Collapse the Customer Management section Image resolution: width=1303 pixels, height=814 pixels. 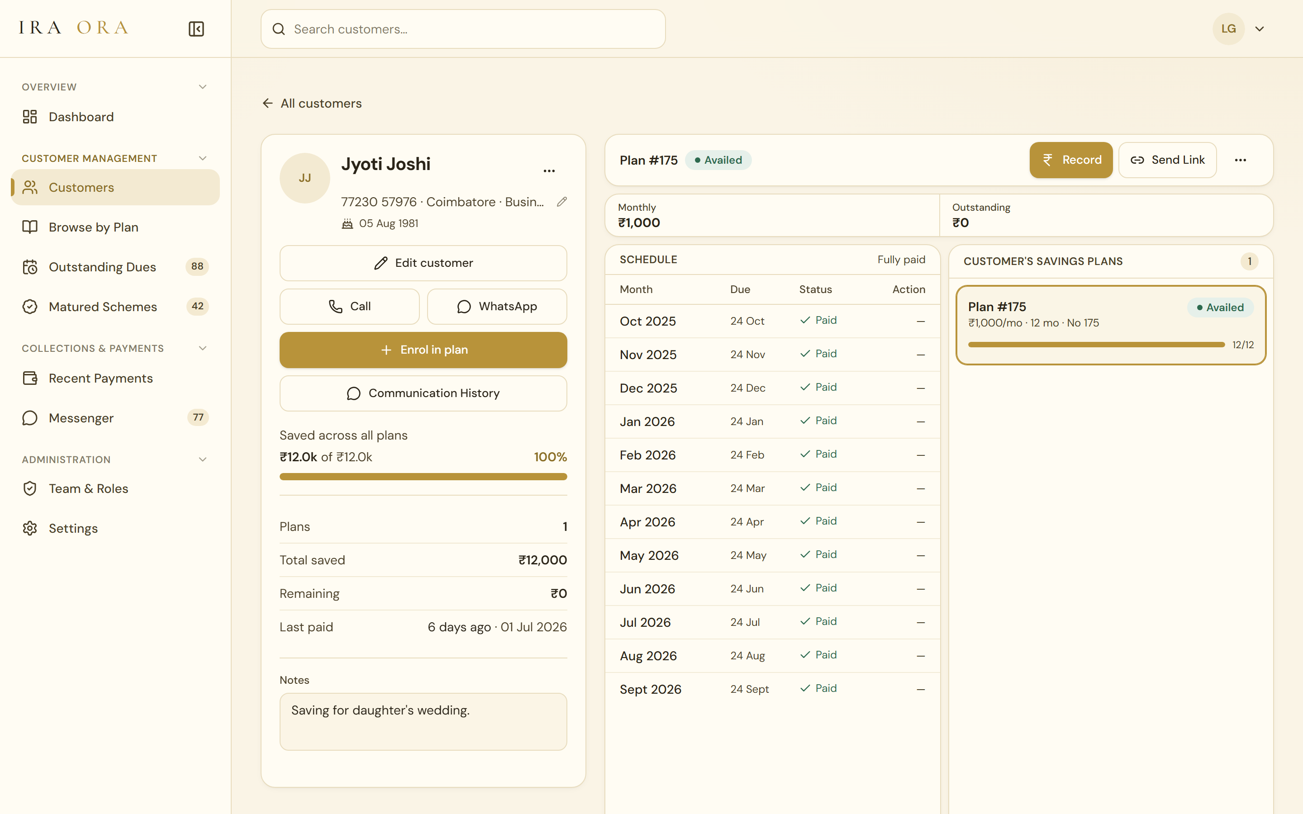[202, 158]
